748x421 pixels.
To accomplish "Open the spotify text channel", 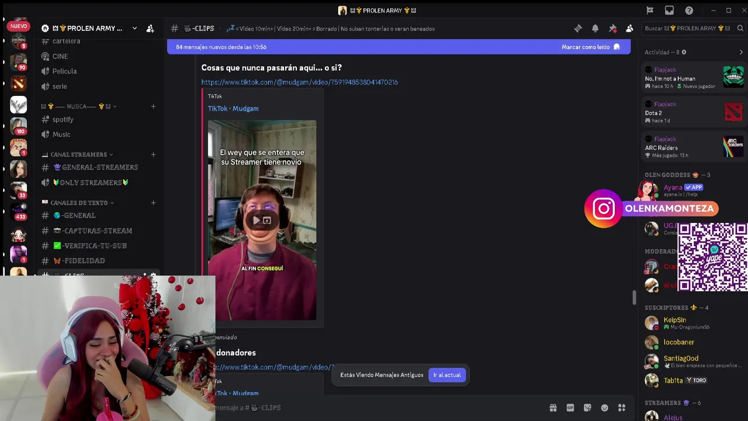I will [x=63, y=119].
